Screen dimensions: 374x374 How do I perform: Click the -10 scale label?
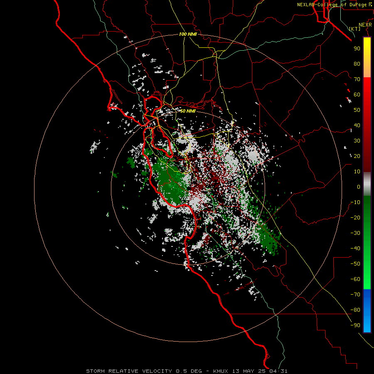355,202
